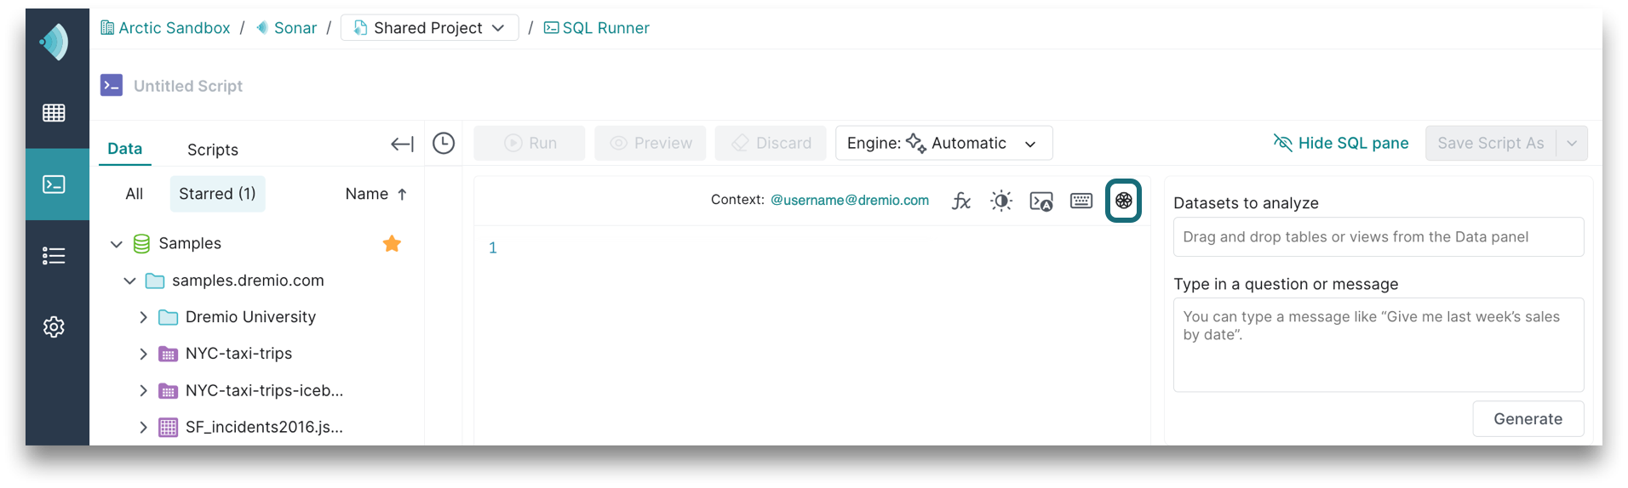Image resolution: width=1628 pixels, height=488 pixels.
Task: Show All sources filter
Action: pos(135,194)
